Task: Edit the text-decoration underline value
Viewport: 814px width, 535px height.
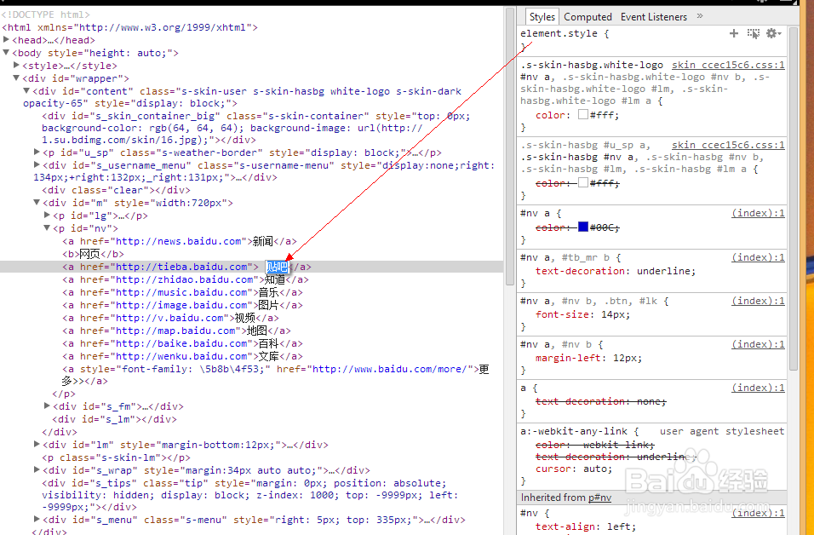Action: [664, 271]
